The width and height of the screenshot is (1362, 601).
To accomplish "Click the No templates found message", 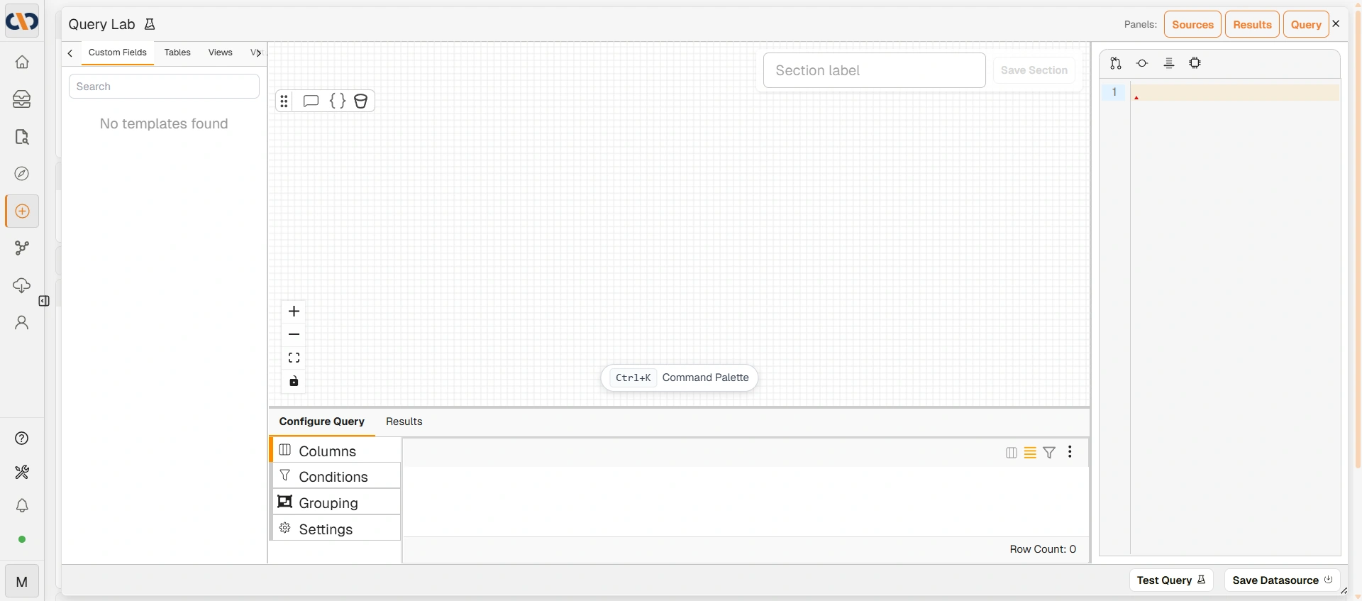I will pyautogui.click(x=164, y=124).
